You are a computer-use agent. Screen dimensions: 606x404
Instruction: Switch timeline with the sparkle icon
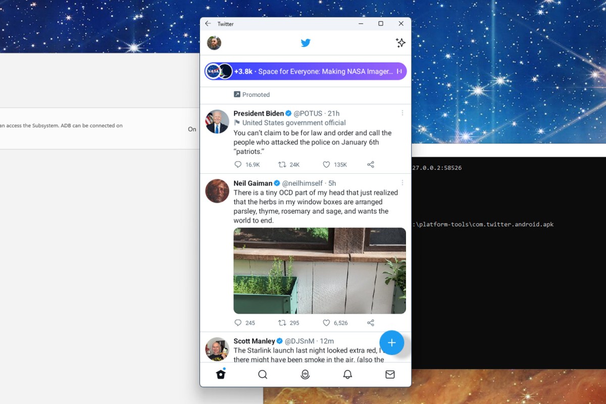point(400,43)
